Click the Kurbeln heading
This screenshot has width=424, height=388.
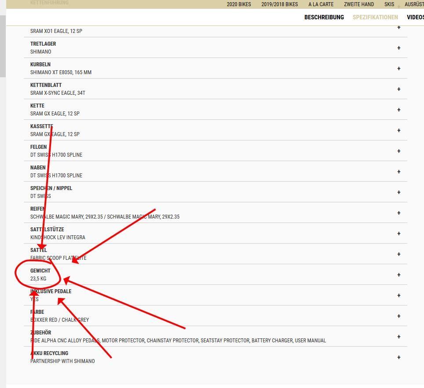(40, 65)
